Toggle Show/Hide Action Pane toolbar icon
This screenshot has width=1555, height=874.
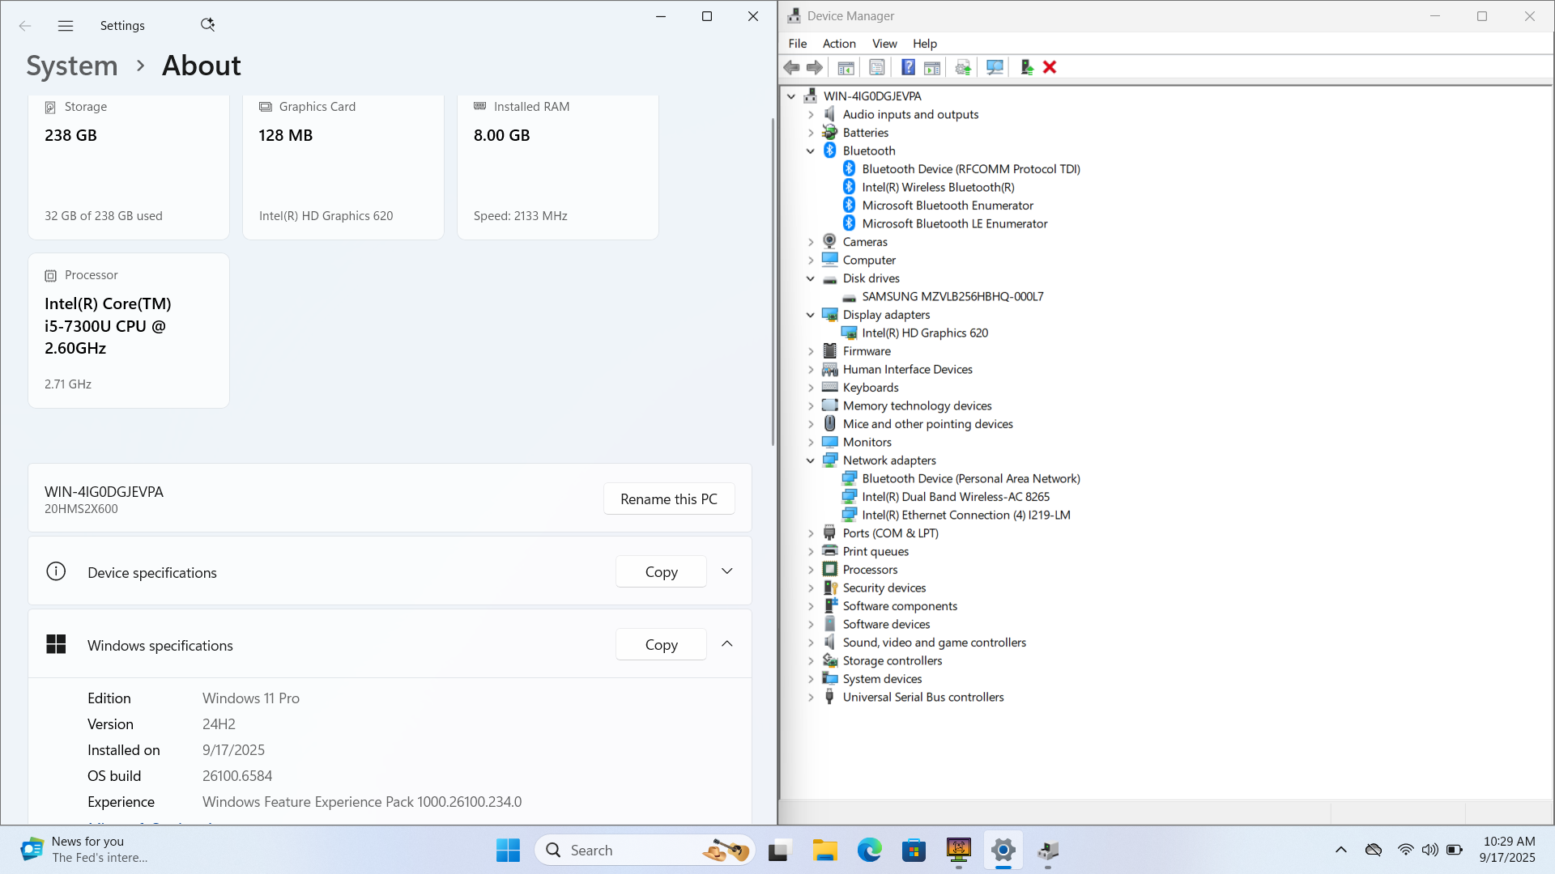click(932, 68)
